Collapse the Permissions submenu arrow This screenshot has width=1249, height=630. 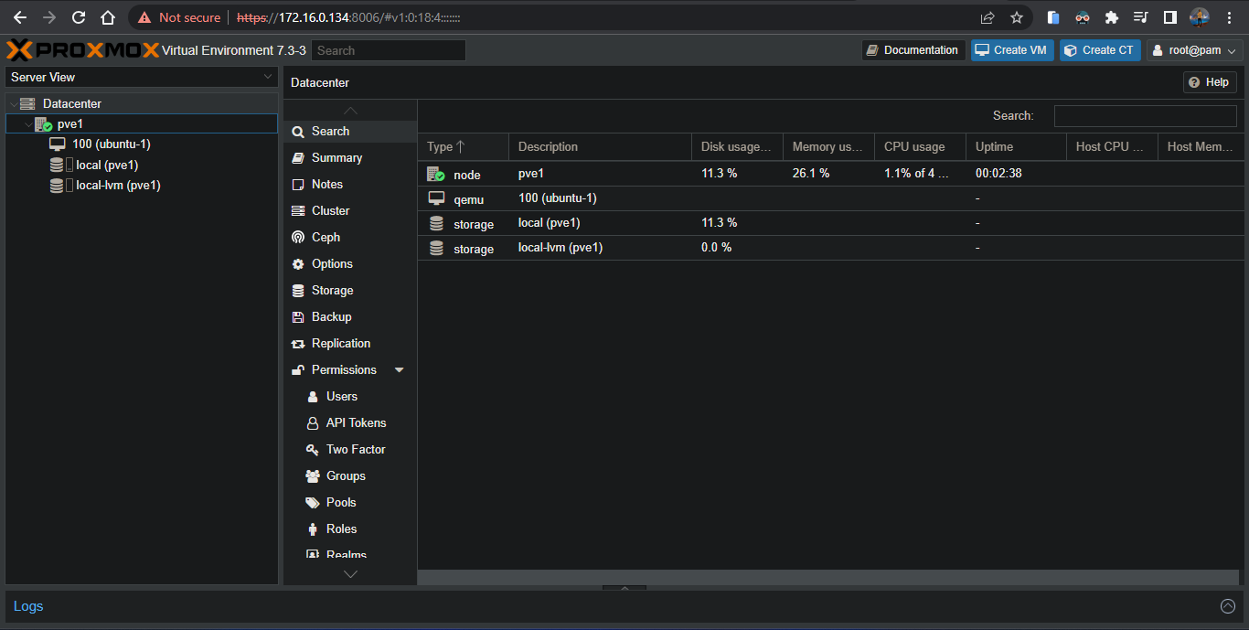pos(399,370)
